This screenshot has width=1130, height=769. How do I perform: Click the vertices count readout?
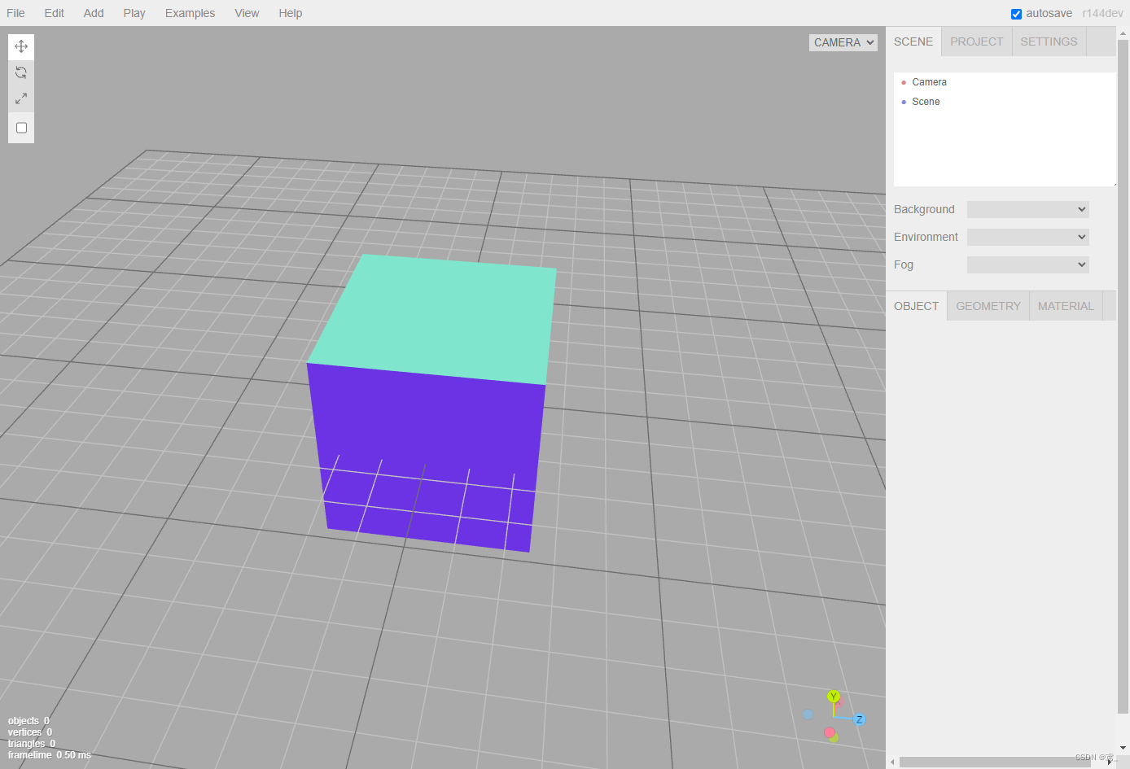pyautogui.click(x=30, y=732)
